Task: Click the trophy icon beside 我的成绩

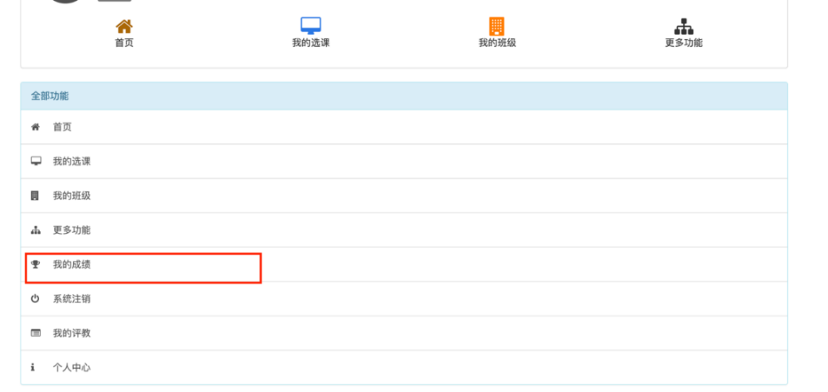Action: tap(35, 265)
